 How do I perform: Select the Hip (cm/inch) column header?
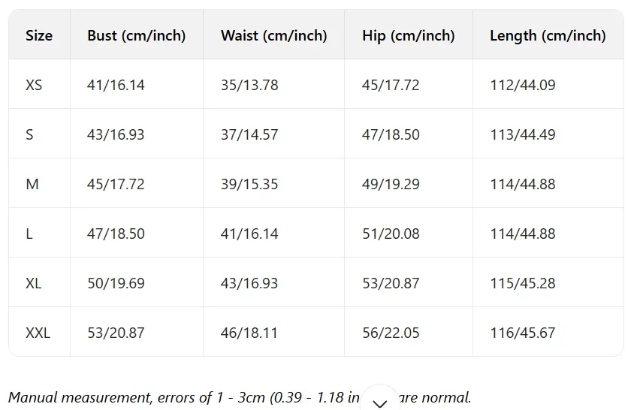[x=409, y=36]
